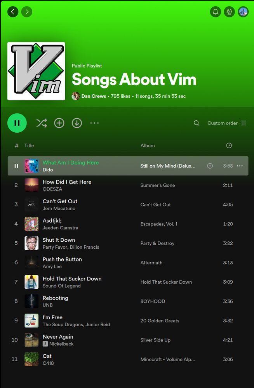The image size is (254, 388).
Task: Select Hold That Sucker Down song title
Action: (x=72, y=279)
